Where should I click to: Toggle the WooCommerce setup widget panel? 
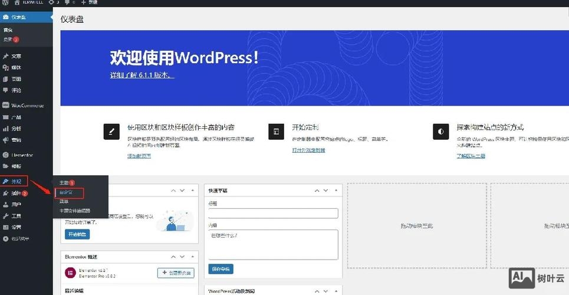192,191
